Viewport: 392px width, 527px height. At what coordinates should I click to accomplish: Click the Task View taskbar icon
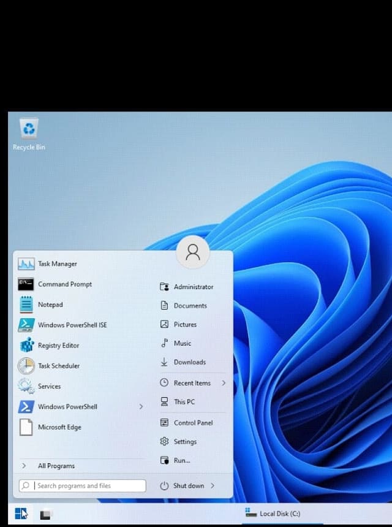pyautogui.click(x=45, y=514)
